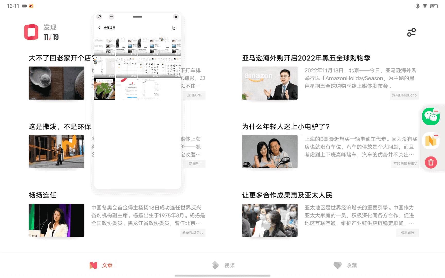
Task: Open the filter settings icon at top right
Action: click(412, 32)
